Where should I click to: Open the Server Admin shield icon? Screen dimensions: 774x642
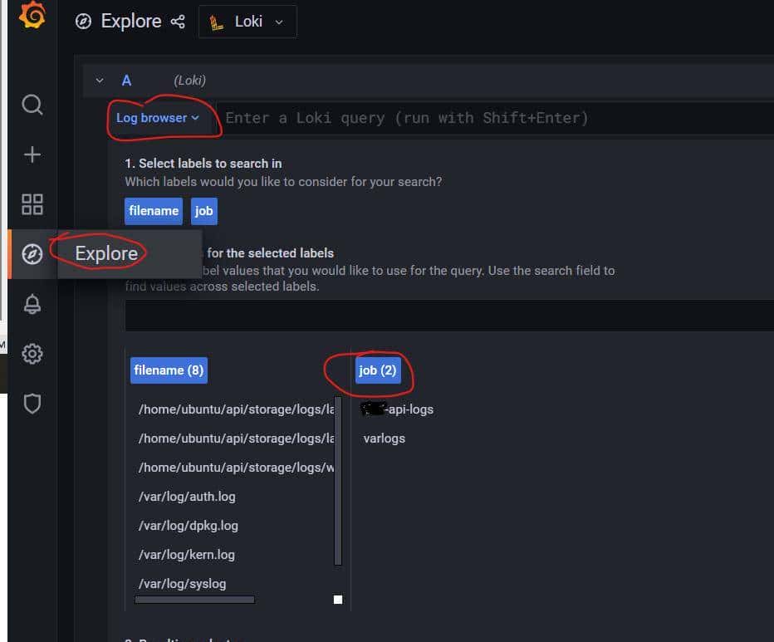pos(32,404)
